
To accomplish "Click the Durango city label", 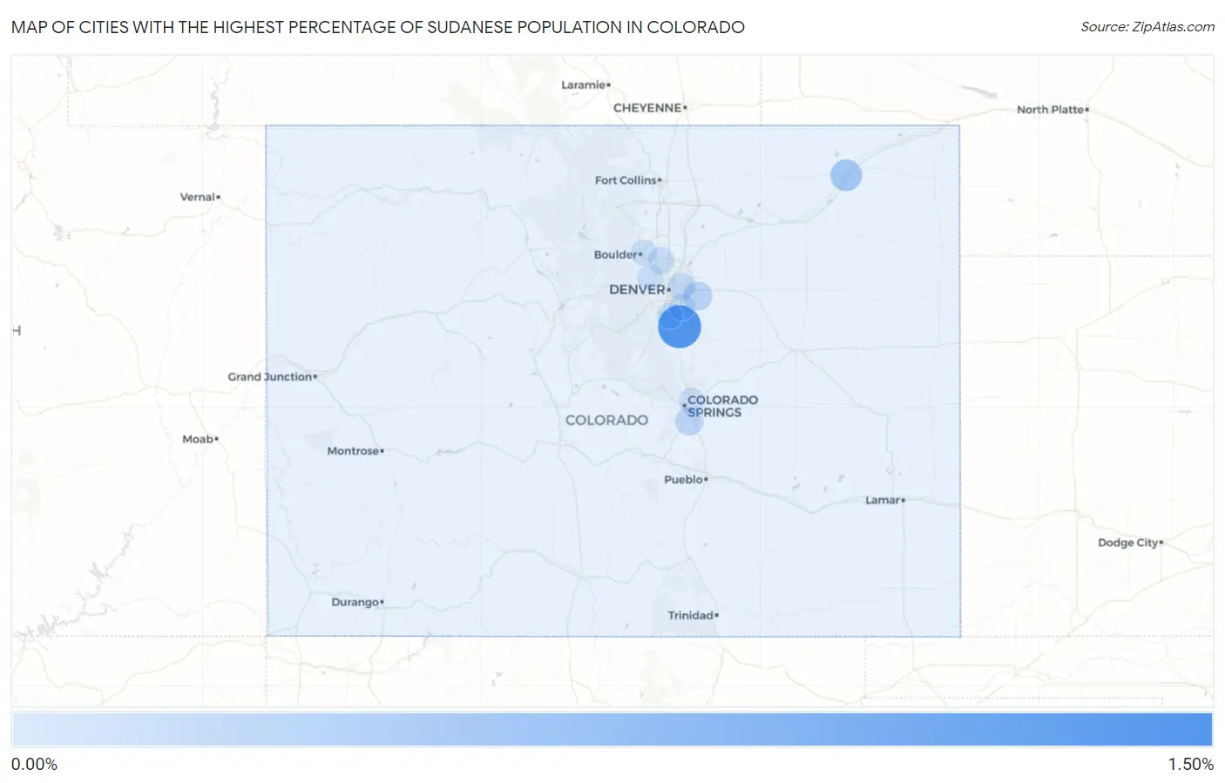I will point(355,602).
